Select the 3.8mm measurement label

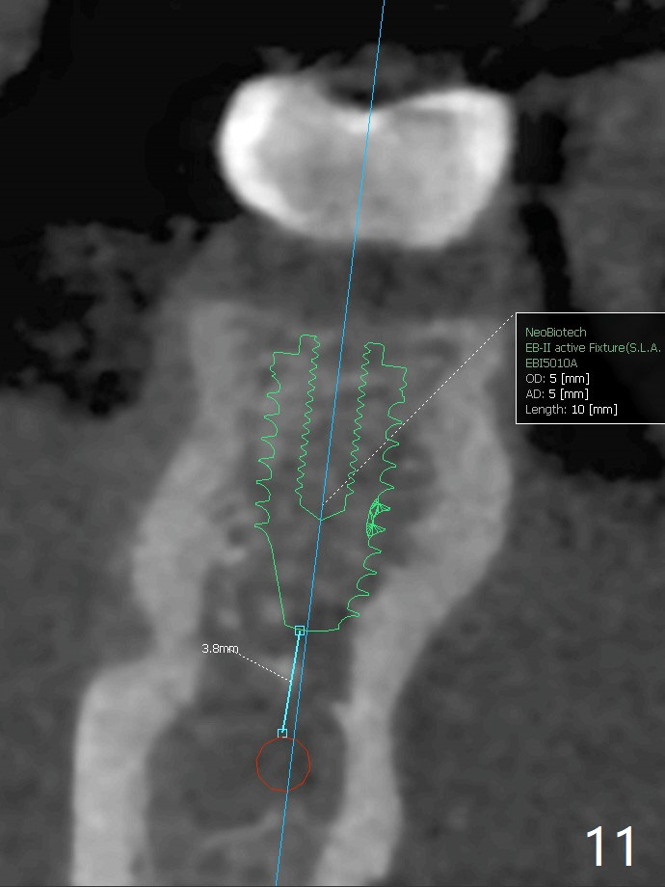[x=220, y=649]
